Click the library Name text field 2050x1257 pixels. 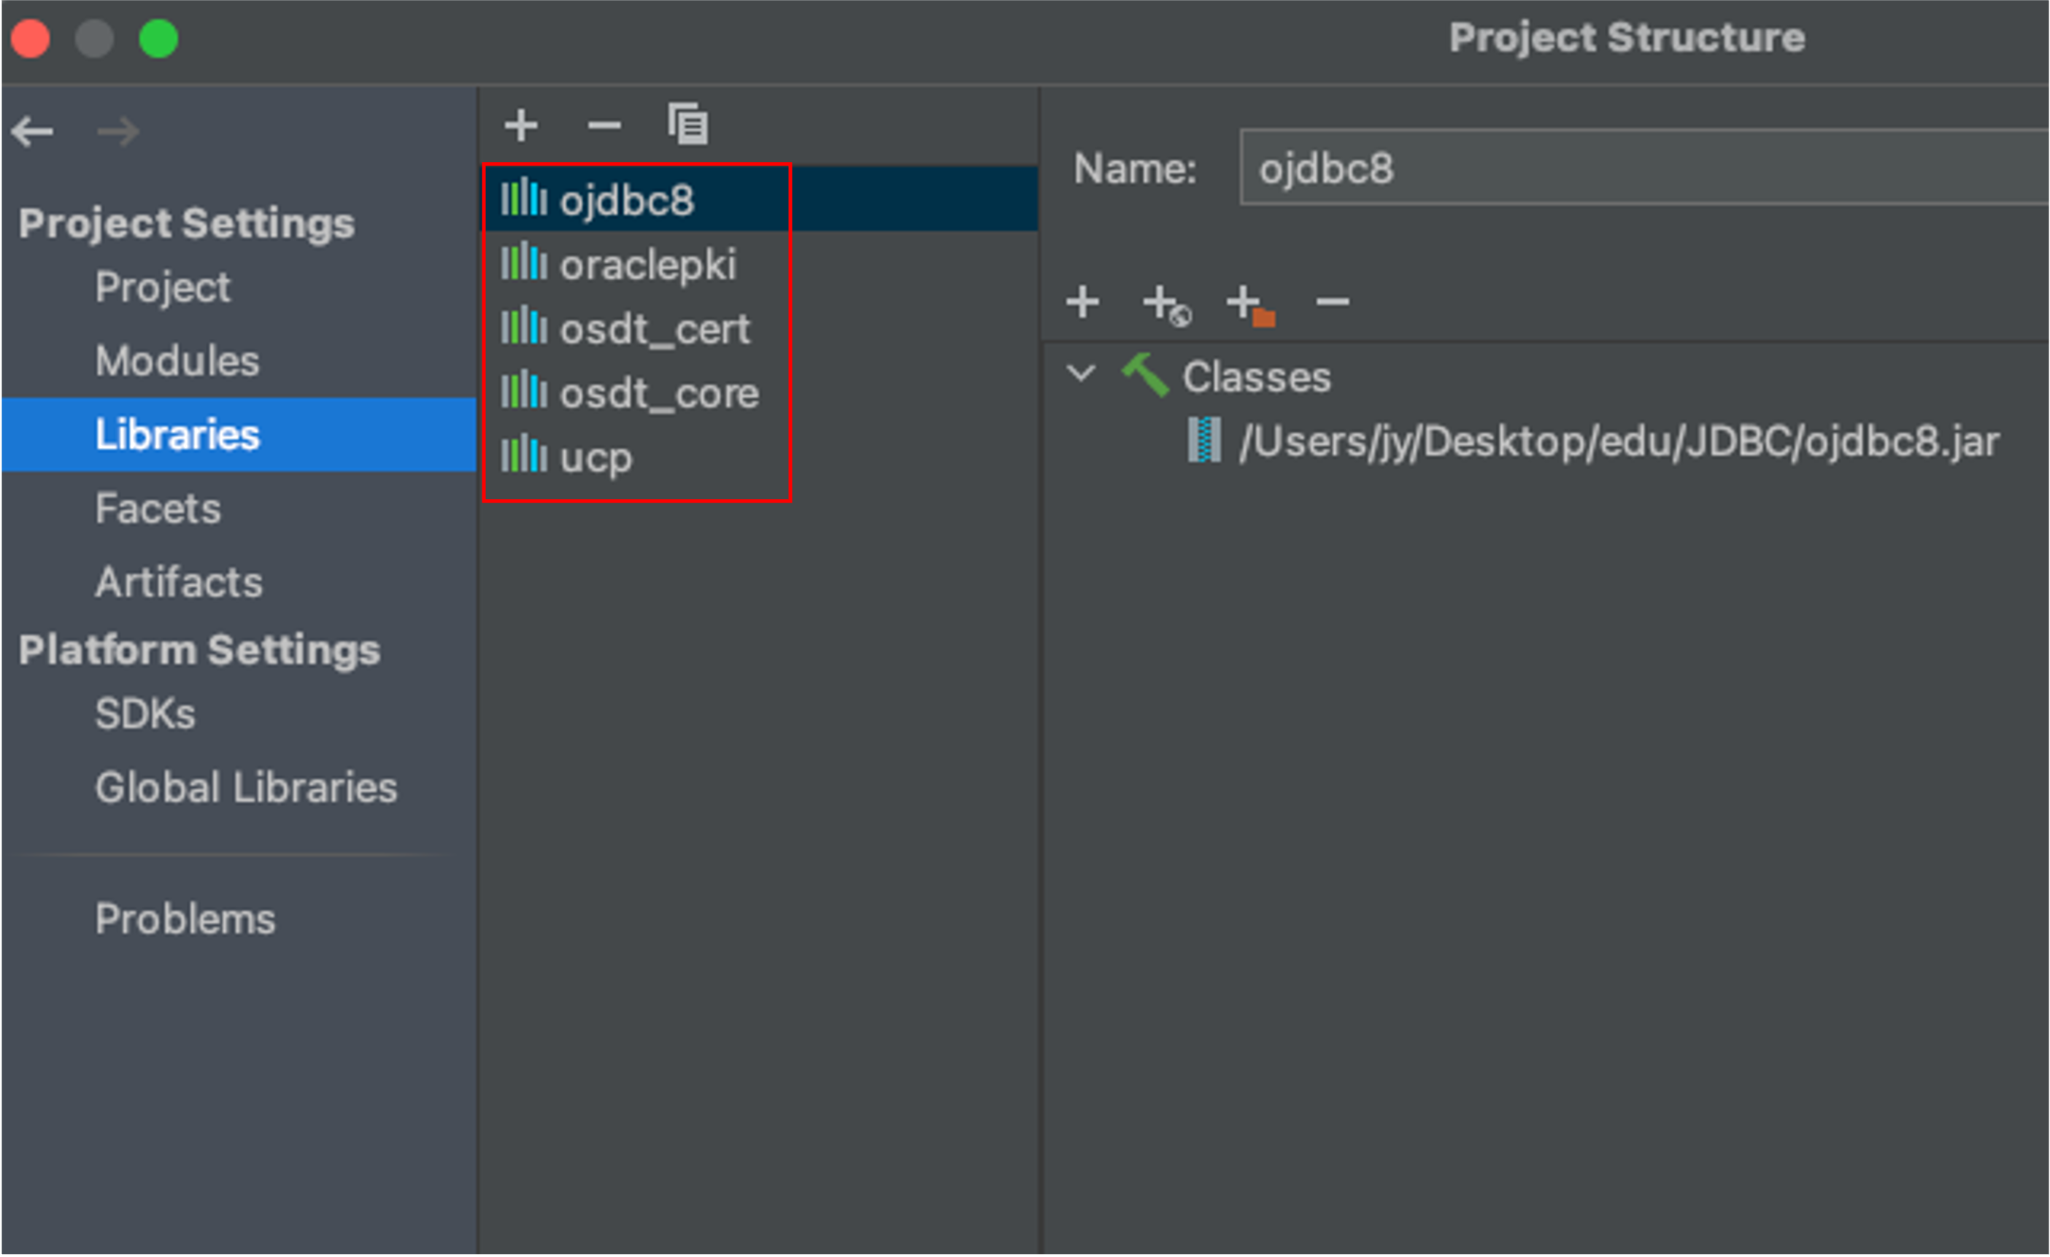(1644, 169)
